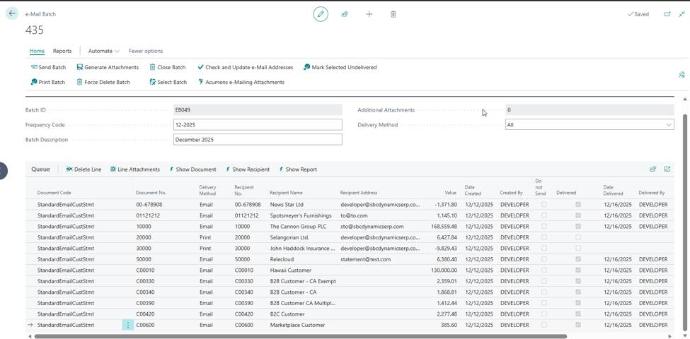Viewport: 690px width, 339px height.
Task: Expand Queue part to full view icon
Action: 667,169
